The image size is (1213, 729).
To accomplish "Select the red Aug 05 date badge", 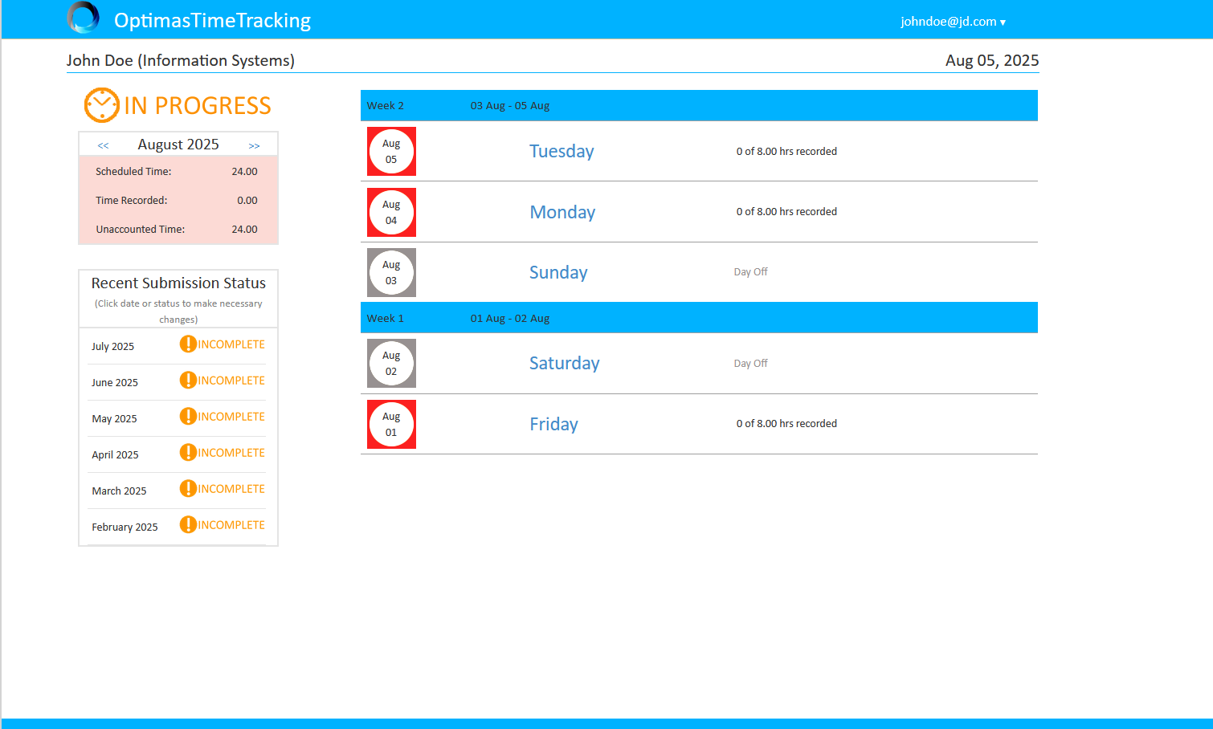I will coord(391,151).
